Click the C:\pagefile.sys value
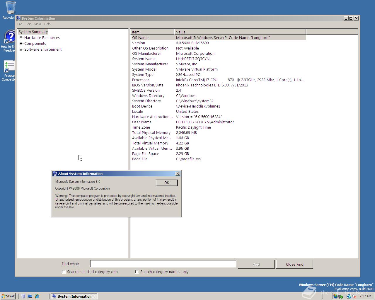Viewport: 375px width, 300px height. coord(188,159)
